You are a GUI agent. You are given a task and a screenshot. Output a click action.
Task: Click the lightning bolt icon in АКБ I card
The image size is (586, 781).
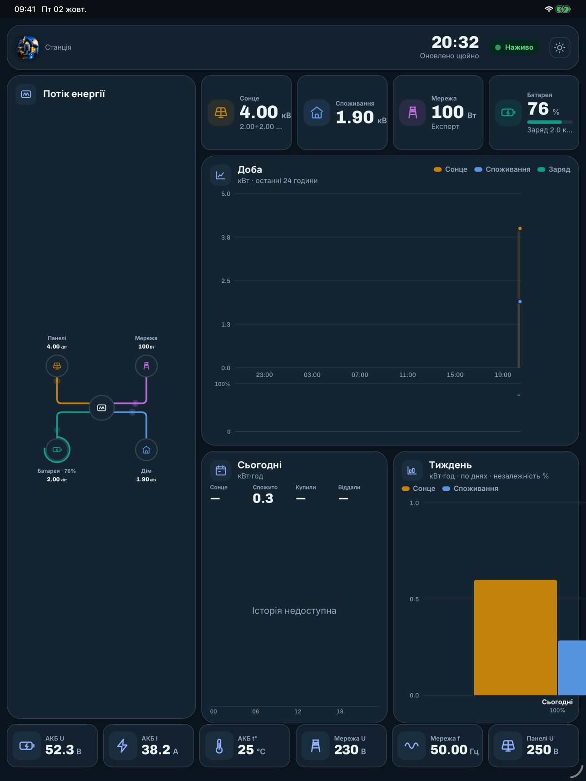pos(123,746)
